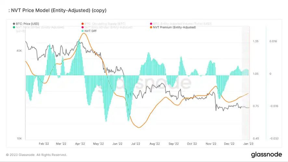Select the Jan '23 label on time axis
The image size is (288, 162).
pyautogui.click(x=248, y=143)
